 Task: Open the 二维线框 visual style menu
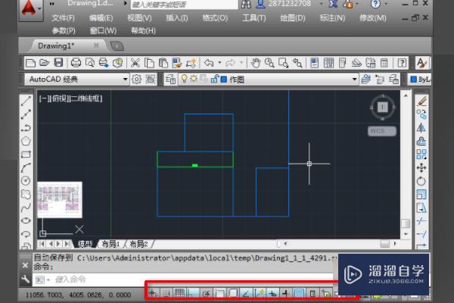coord(86,98)
